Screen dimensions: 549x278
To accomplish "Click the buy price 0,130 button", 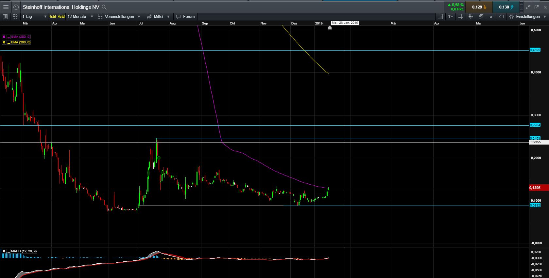I will pyautogui.click(x=506, y=7).
